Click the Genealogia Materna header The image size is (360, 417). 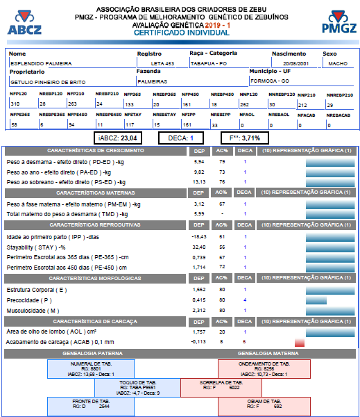tap(268, 354)
